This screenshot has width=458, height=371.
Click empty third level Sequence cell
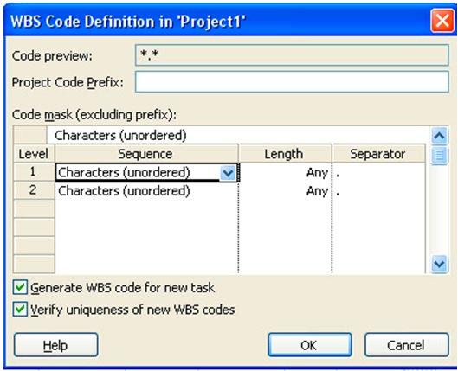click(x=146, y=209)
